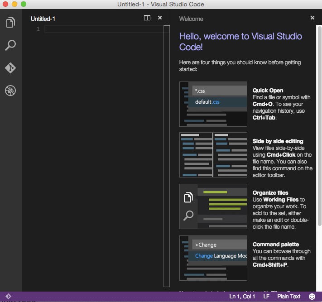
Task: Click the Command palette thumbnail
Action: click(x=213, y=258)
